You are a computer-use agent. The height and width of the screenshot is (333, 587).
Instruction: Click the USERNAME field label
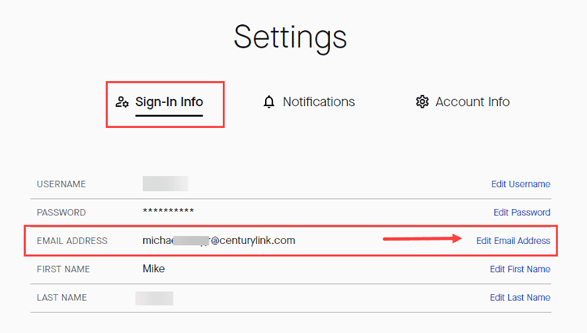click(x=61, y=185)
